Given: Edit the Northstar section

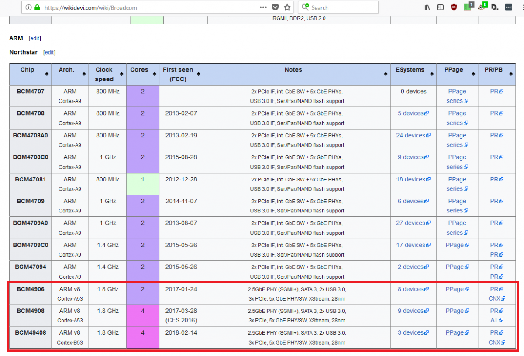Looking at the screenshot, I should tap(49, 52).
